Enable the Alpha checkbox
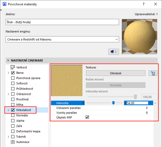This screenshot has height=147, width=162. [13, 121]
